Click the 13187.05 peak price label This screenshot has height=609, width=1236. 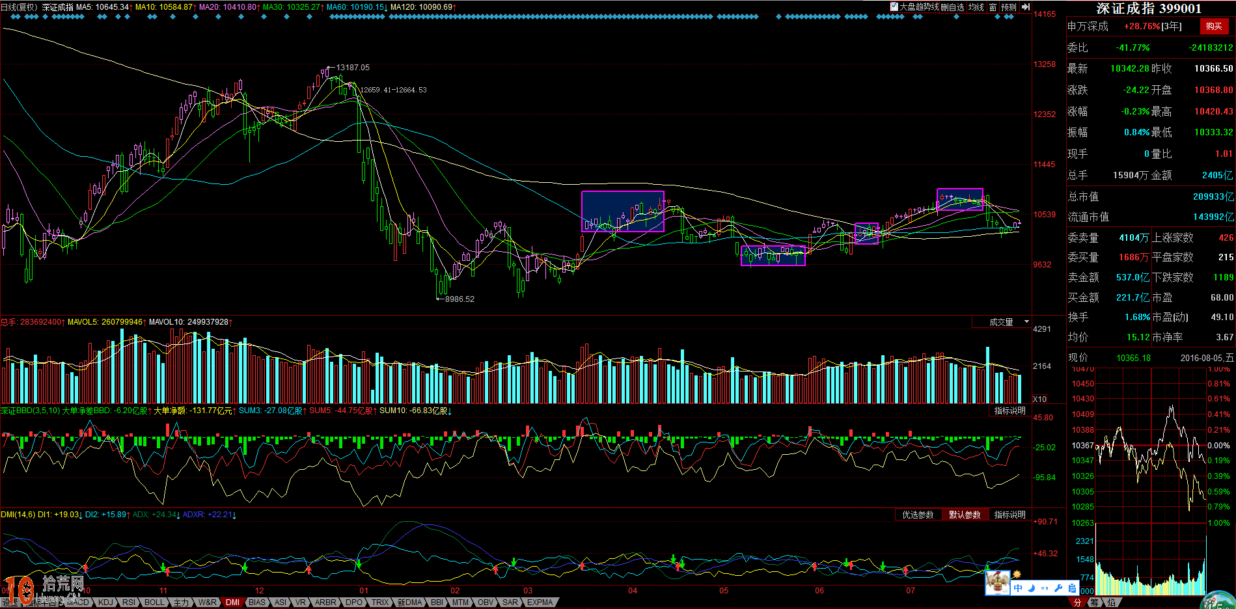(352, 68)
